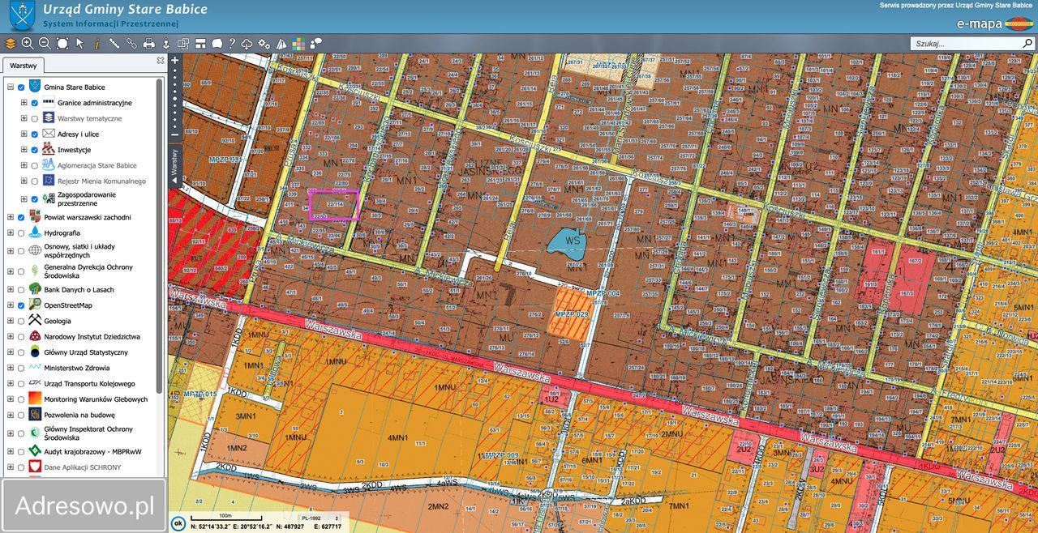Image resolution: width=1038 pixels, height=533 pixels.
Task: Click the download pin toolbar icon
Action: [x=165, y=44]
